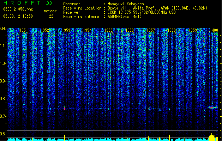Click the 1354 time marker
The height and width of the screenshot is (141, 222).
coord(88,30)
